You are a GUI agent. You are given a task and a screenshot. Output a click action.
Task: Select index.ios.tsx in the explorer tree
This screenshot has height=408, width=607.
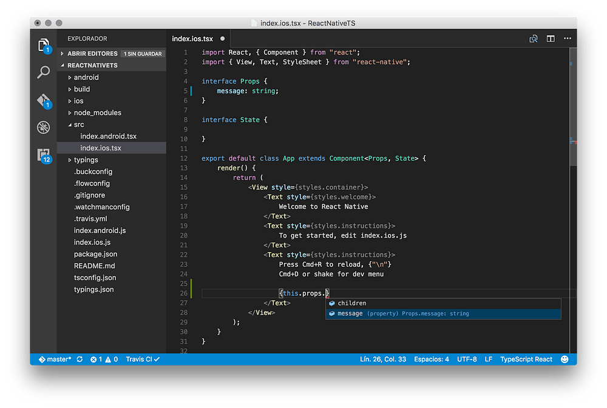click(x=112, y=148)
